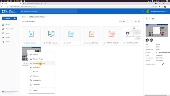Choose Manage People from the context menu
The width and height of the screenshot is (170, 96).
[41, 59]
